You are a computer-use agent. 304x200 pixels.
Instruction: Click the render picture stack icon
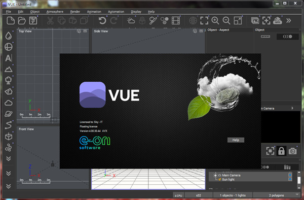(255, 21)
